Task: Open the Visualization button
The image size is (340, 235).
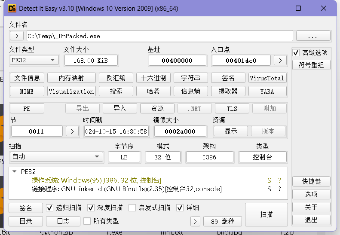Action: coord(71,91)
